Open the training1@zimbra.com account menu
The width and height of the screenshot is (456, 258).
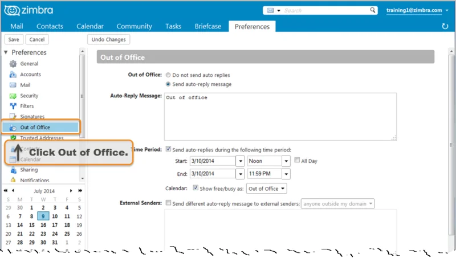click(x=417, y=10)
